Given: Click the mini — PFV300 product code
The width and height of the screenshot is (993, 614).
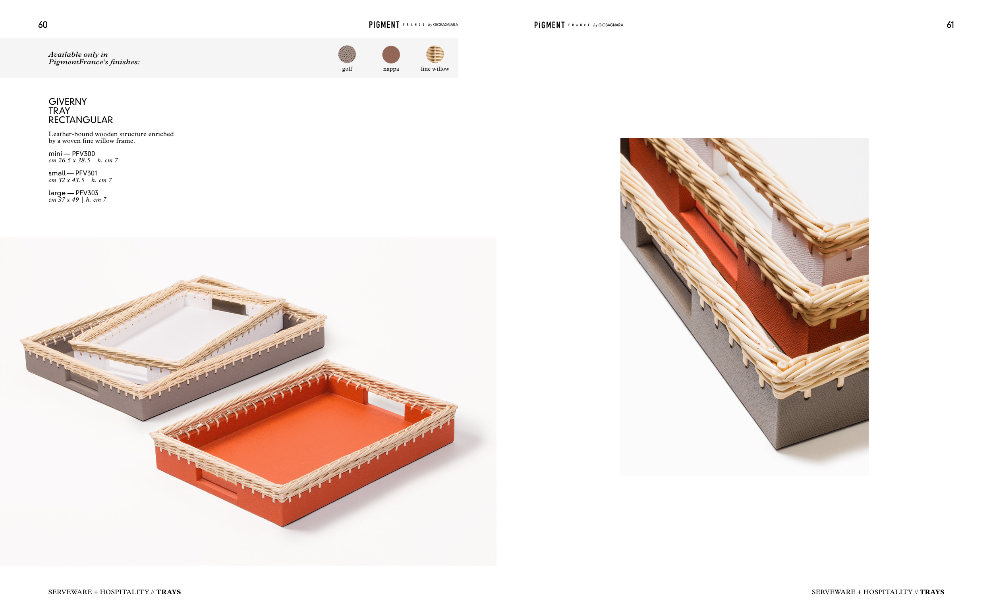Looking at the screenshot, I should 71,154.
